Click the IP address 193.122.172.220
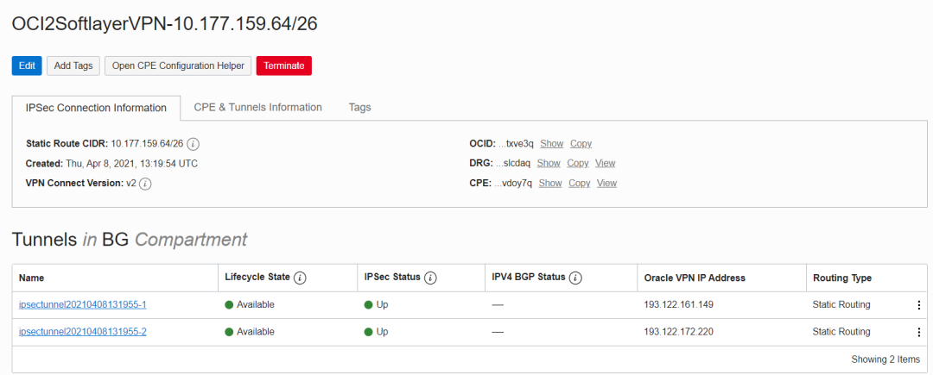The width and height of the screenshot is (933, 375). pyautogui.click(x=678, y=332)
